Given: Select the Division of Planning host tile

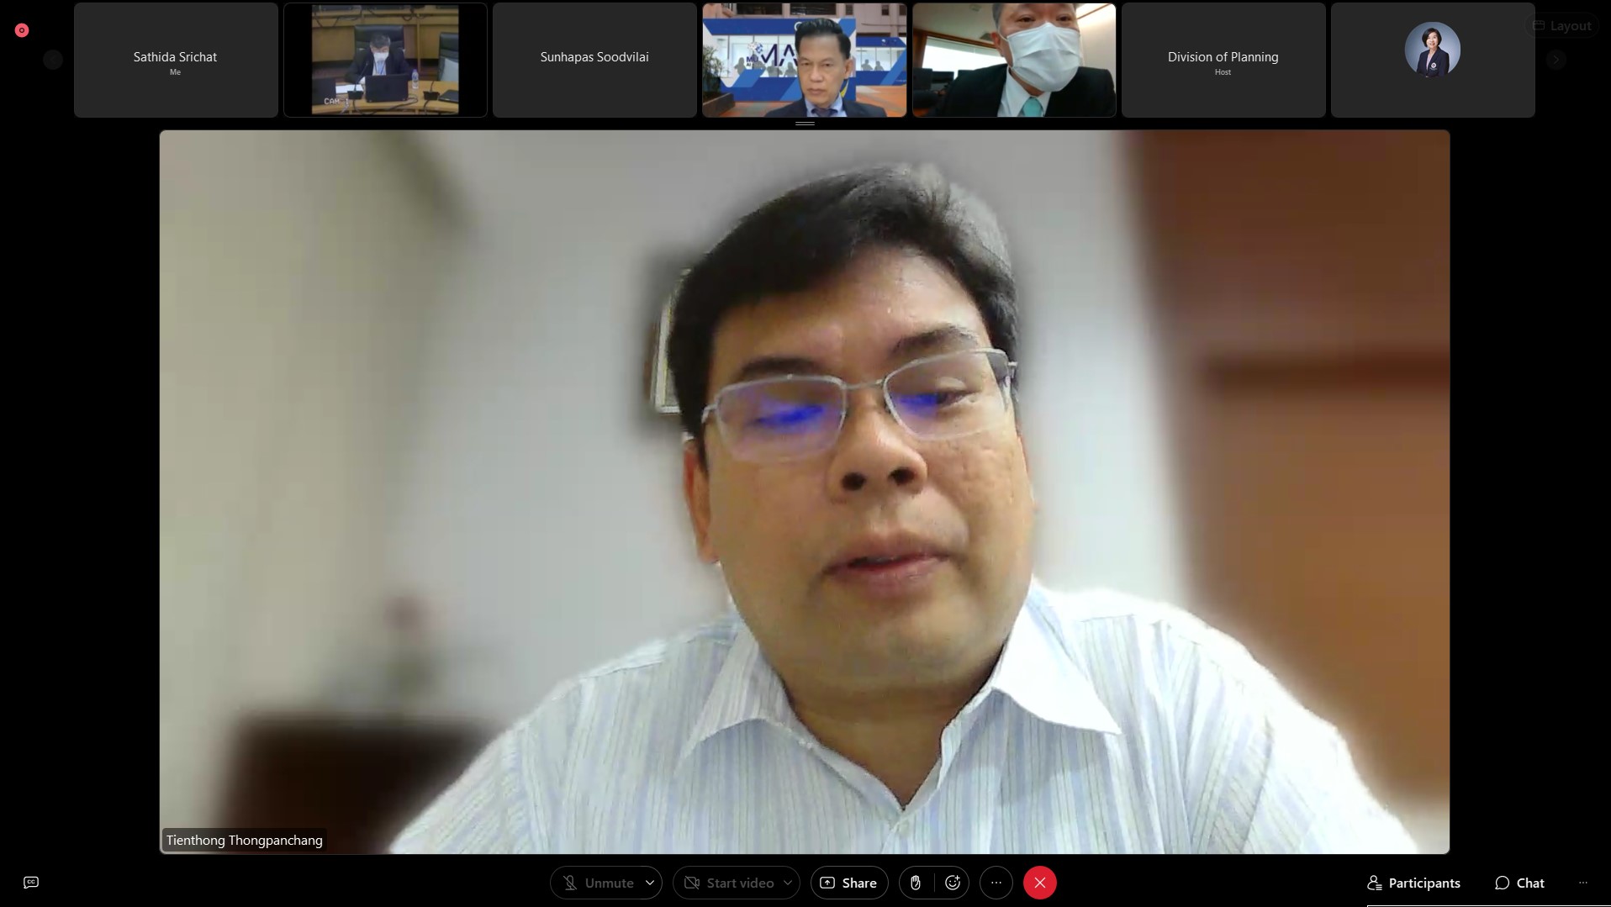Looking at the screenshot, I should [1223, 60].
